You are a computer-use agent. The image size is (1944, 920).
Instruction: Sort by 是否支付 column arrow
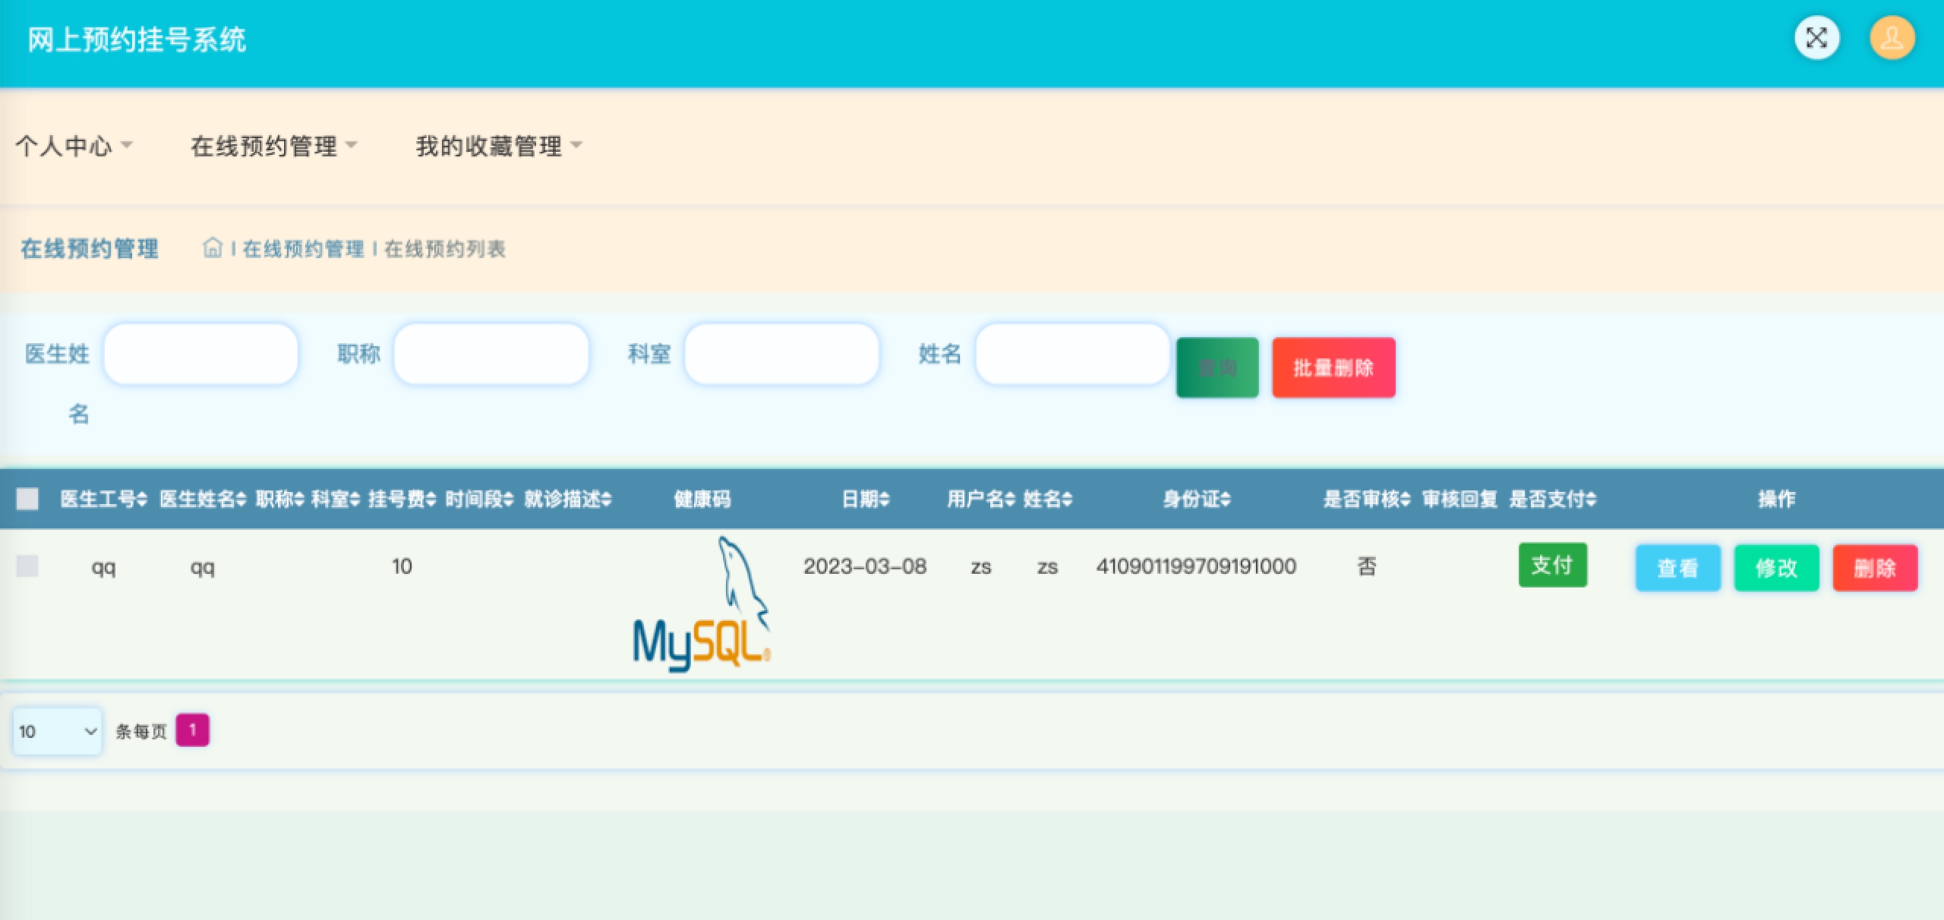pos(1592,499)
